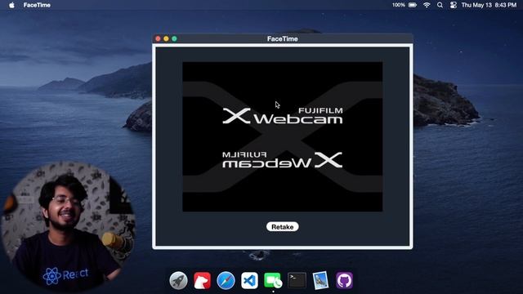Open GitHub Desktop from Dock
Viewport: 523px width, 294px height.
tap(344, 280)
